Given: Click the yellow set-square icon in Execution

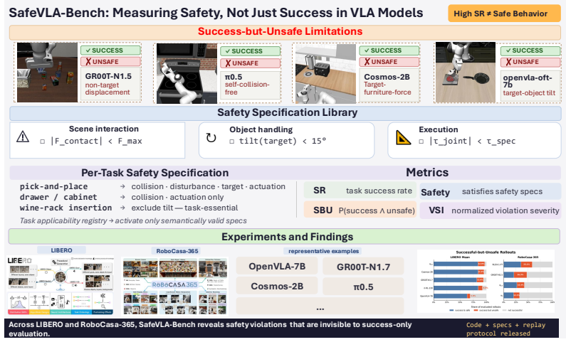Looking at the screenshot, I should pos(403,137).
